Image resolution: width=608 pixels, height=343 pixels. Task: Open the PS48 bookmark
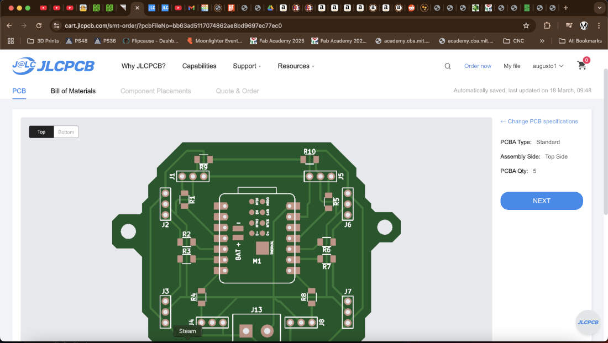pos(77,41)
